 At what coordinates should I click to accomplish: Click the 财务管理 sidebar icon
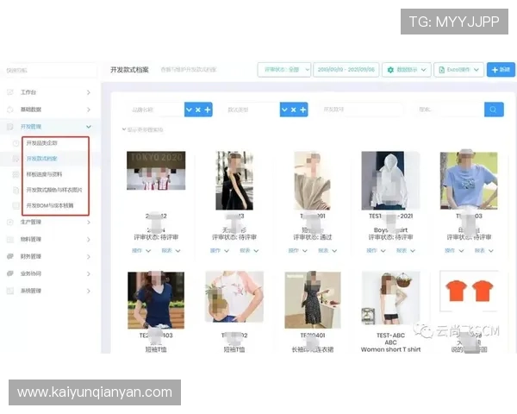(10, 256)
